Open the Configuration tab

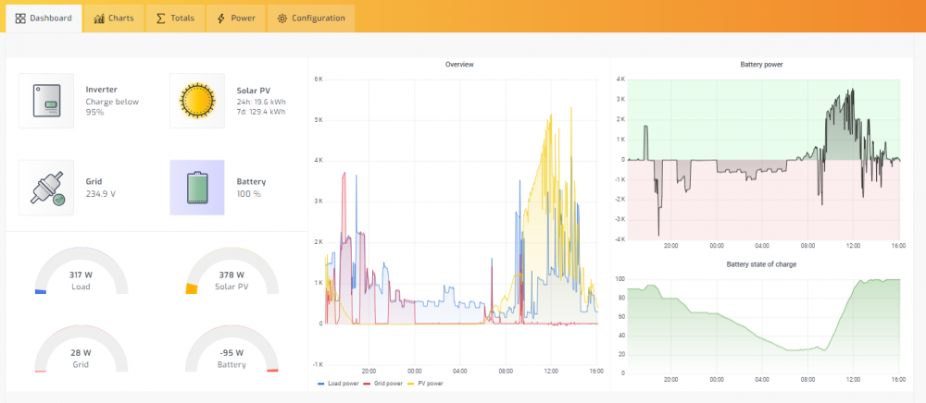point(311,18)
